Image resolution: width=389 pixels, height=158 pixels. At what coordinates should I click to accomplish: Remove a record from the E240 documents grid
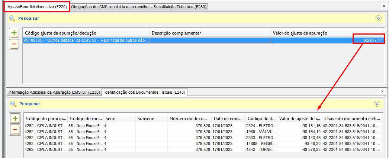click(x=15, y=130)
